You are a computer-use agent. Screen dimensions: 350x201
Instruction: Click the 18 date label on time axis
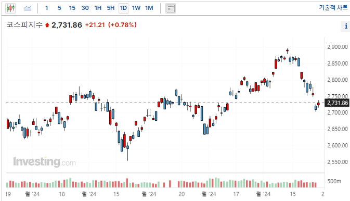pos(62,194)
